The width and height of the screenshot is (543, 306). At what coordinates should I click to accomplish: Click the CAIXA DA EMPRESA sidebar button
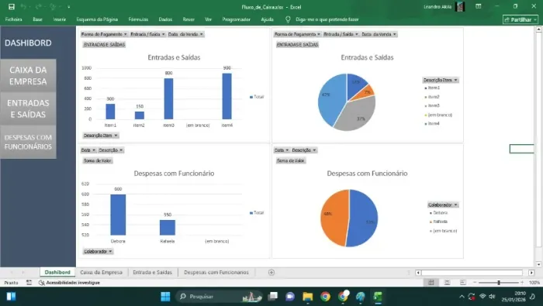[x=28, y=75]
